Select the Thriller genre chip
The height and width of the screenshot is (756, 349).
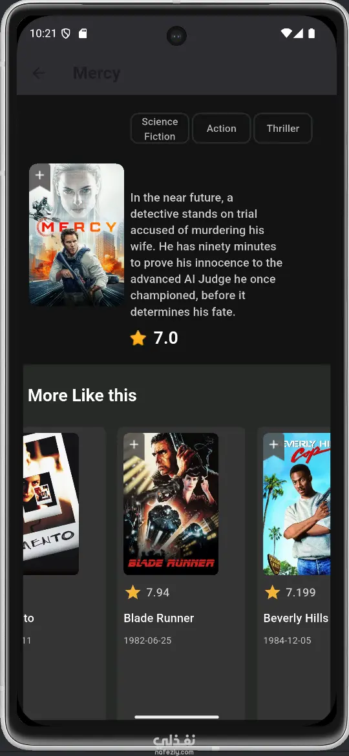point(283,129)
